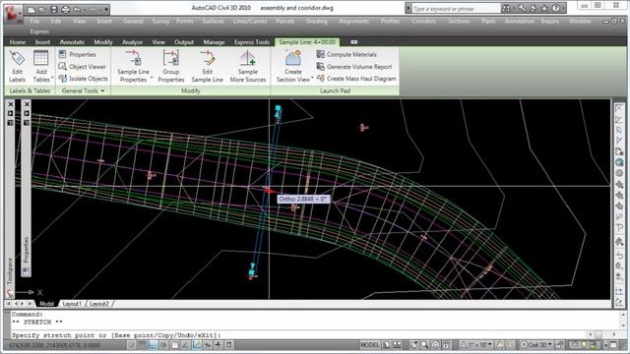Click Create Mass Haul Diagram
Viewport: 630px width, 354px height.
click(356, 79)
